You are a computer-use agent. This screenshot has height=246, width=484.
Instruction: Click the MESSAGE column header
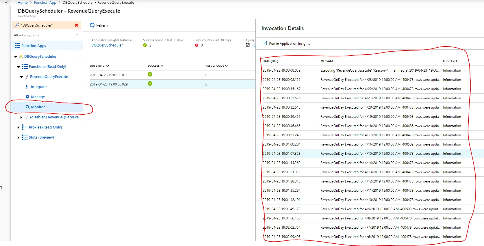click(x=327, y=61)
